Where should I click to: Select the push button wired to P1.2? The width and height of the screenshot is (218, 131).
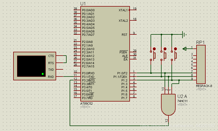point(174,55)
